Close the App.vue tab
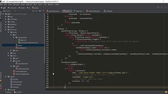The width and height of the screenshot is (168, 94). tap(83, 11)
